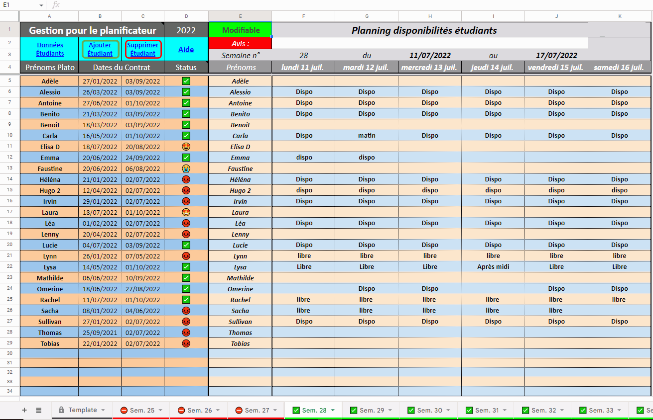Click the red no-entry icon on Sem. 26

[x=181, y=411]
